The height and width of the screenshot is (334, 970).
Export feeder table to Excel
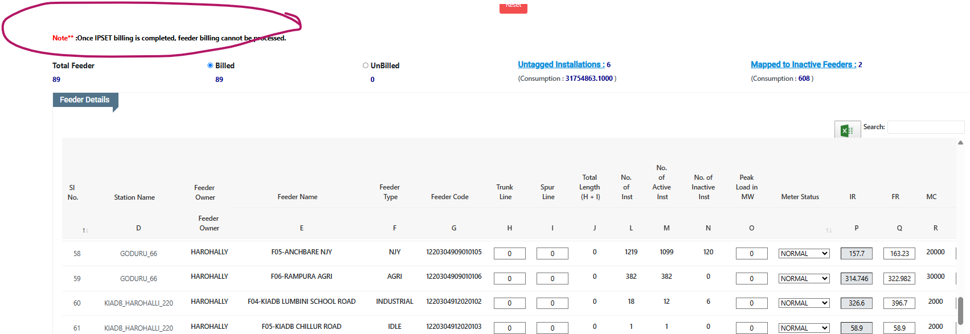[847, 130]
